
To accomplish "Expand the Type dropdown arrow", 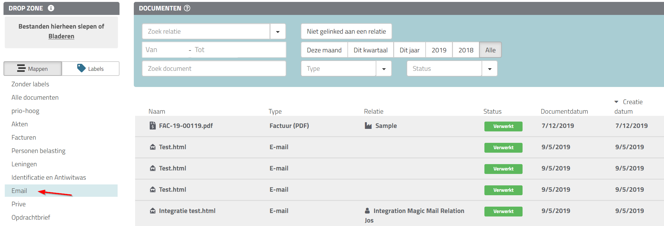I will click(x=384, y=69).
